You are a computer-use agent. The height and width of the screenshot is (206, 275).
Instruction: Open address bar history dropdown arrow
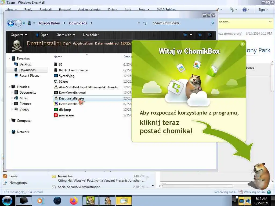[x=139, y=23]
